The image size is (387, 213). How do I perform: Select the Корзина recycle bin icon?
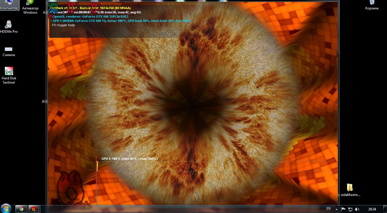372,5
